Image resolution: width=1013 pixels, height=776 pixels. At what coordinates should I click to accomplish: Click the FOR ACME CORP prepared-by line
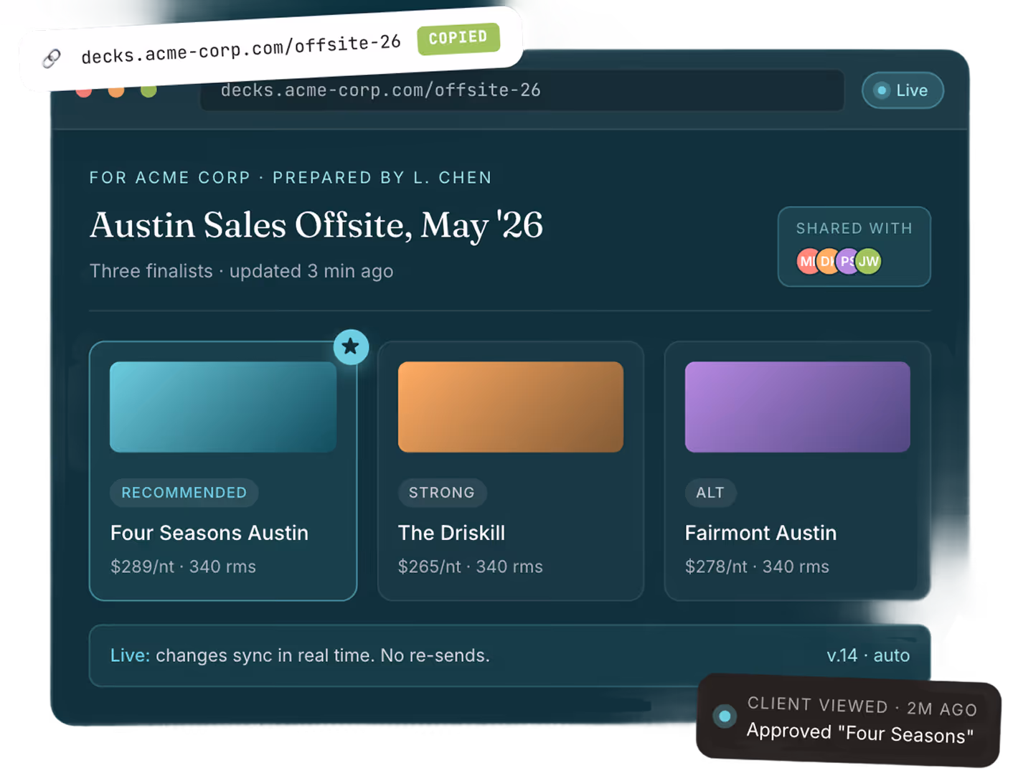point(291,178)
